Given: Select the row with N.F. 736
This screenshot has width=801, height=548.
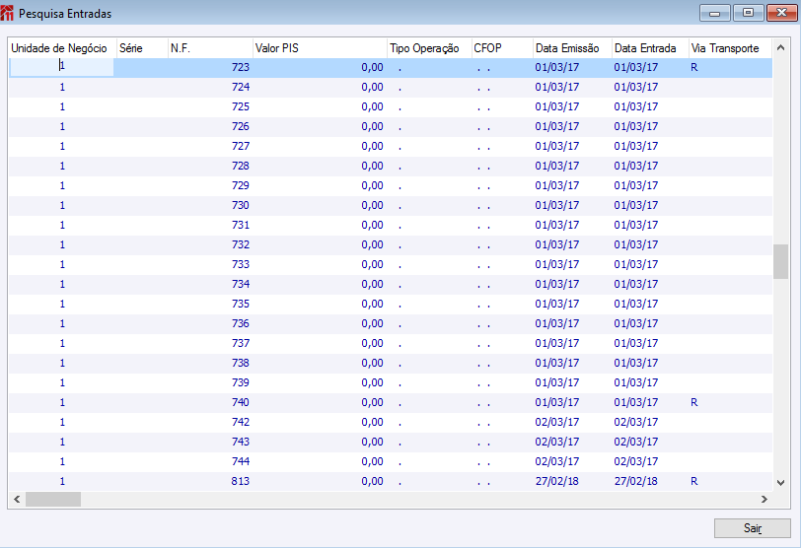Looking at the screenshot, I should click(x=391, y=324).
